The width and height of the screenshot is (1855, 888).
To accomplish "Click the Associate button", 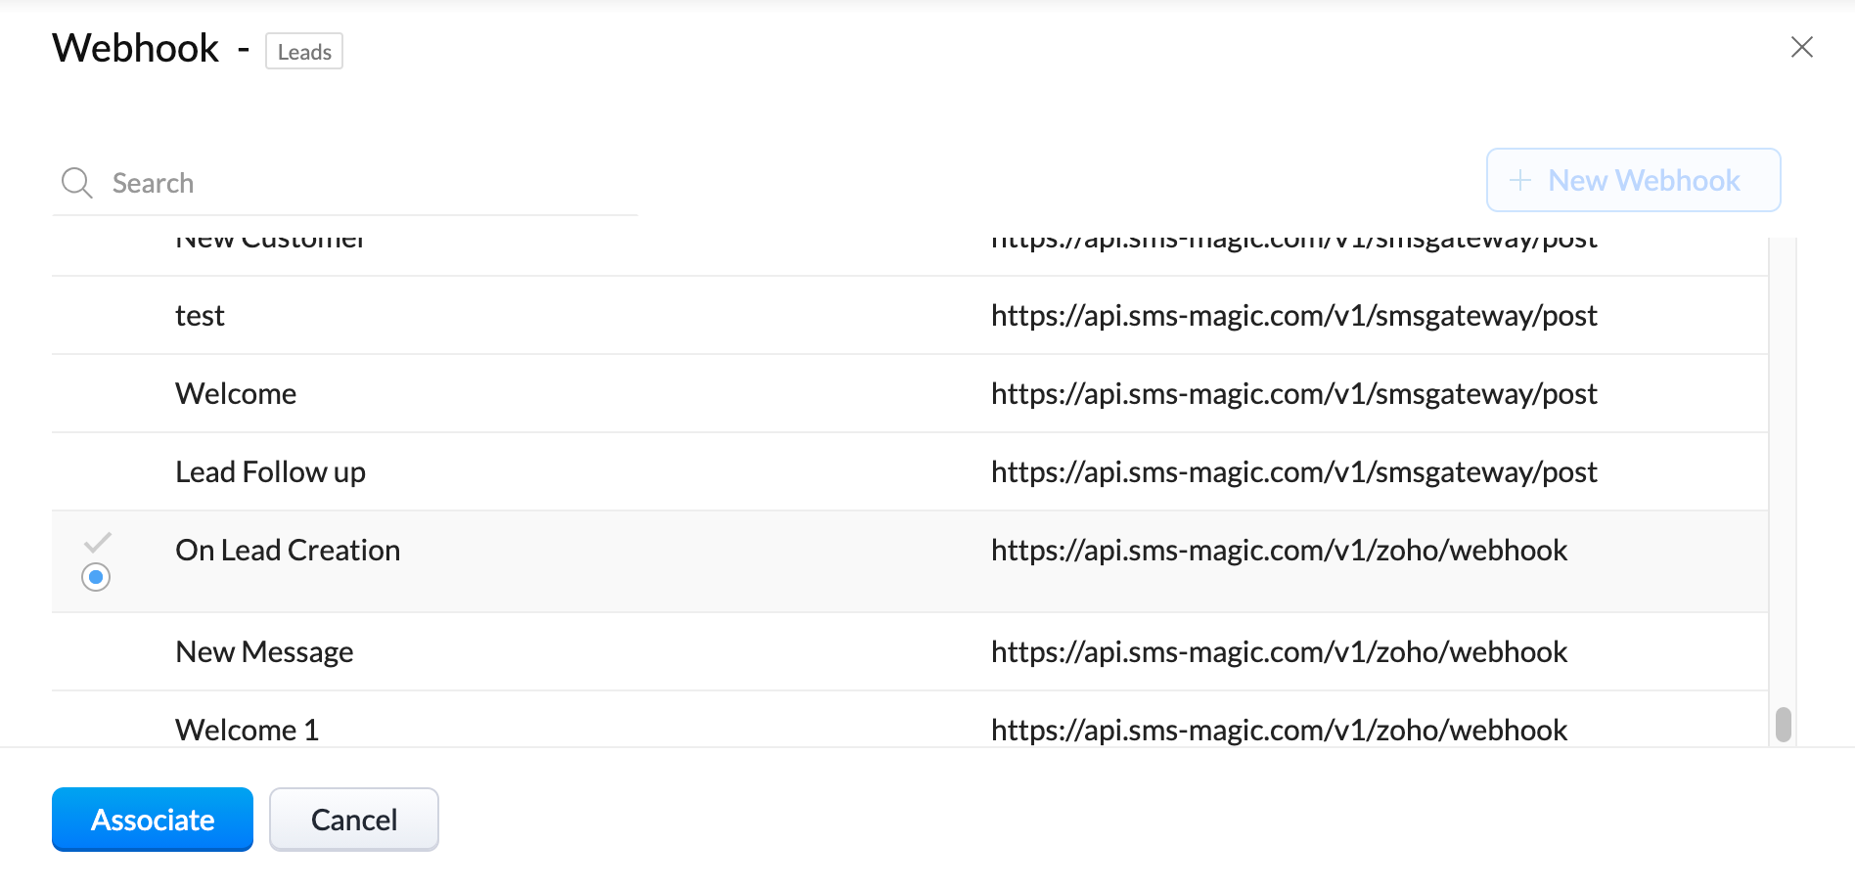I will coord(153,820).
